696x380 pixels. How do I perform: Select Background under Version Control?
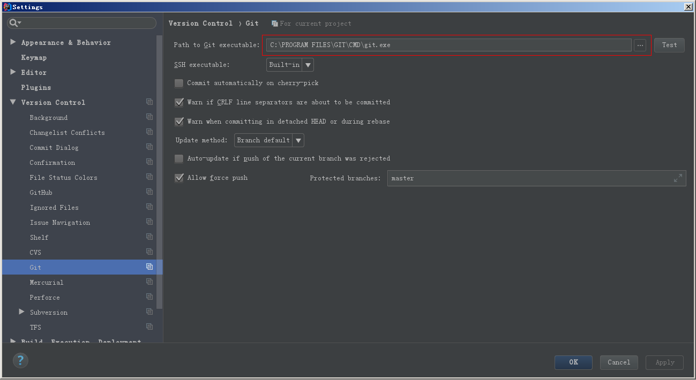click(49, 117)
